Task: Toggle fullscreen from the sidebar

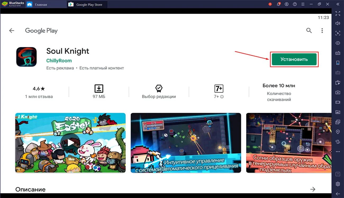Action: (338, 13)
